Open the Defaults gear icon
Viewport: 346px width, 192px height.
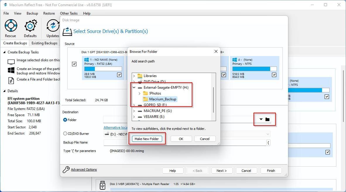pyautogui.click(x=30, y=26)
